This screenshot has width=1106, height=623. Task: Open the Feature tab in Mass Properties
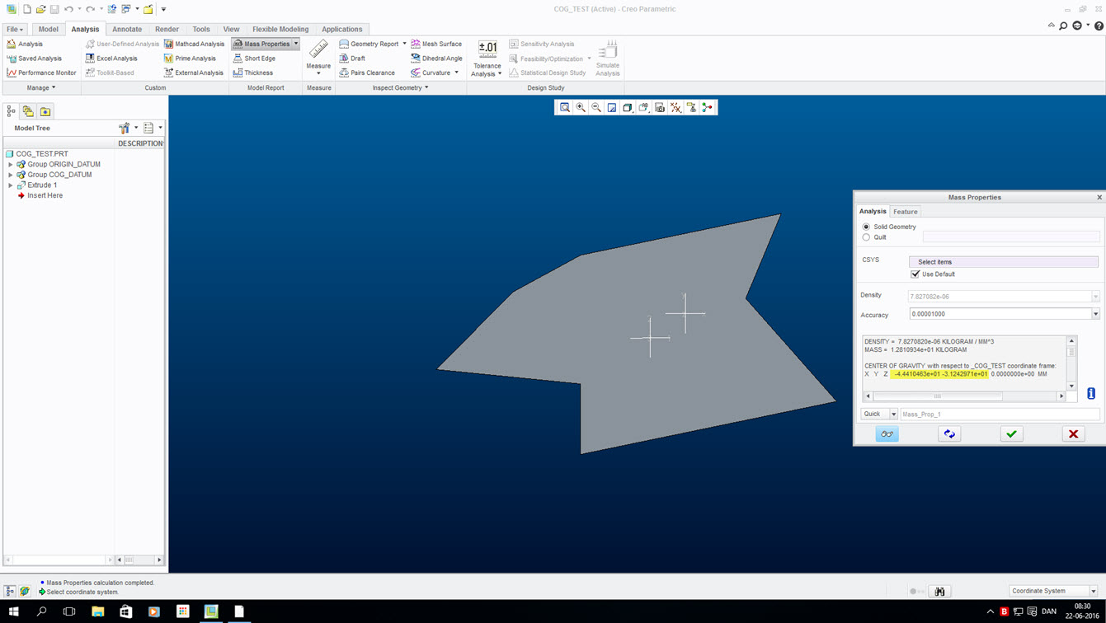point(906,212)
